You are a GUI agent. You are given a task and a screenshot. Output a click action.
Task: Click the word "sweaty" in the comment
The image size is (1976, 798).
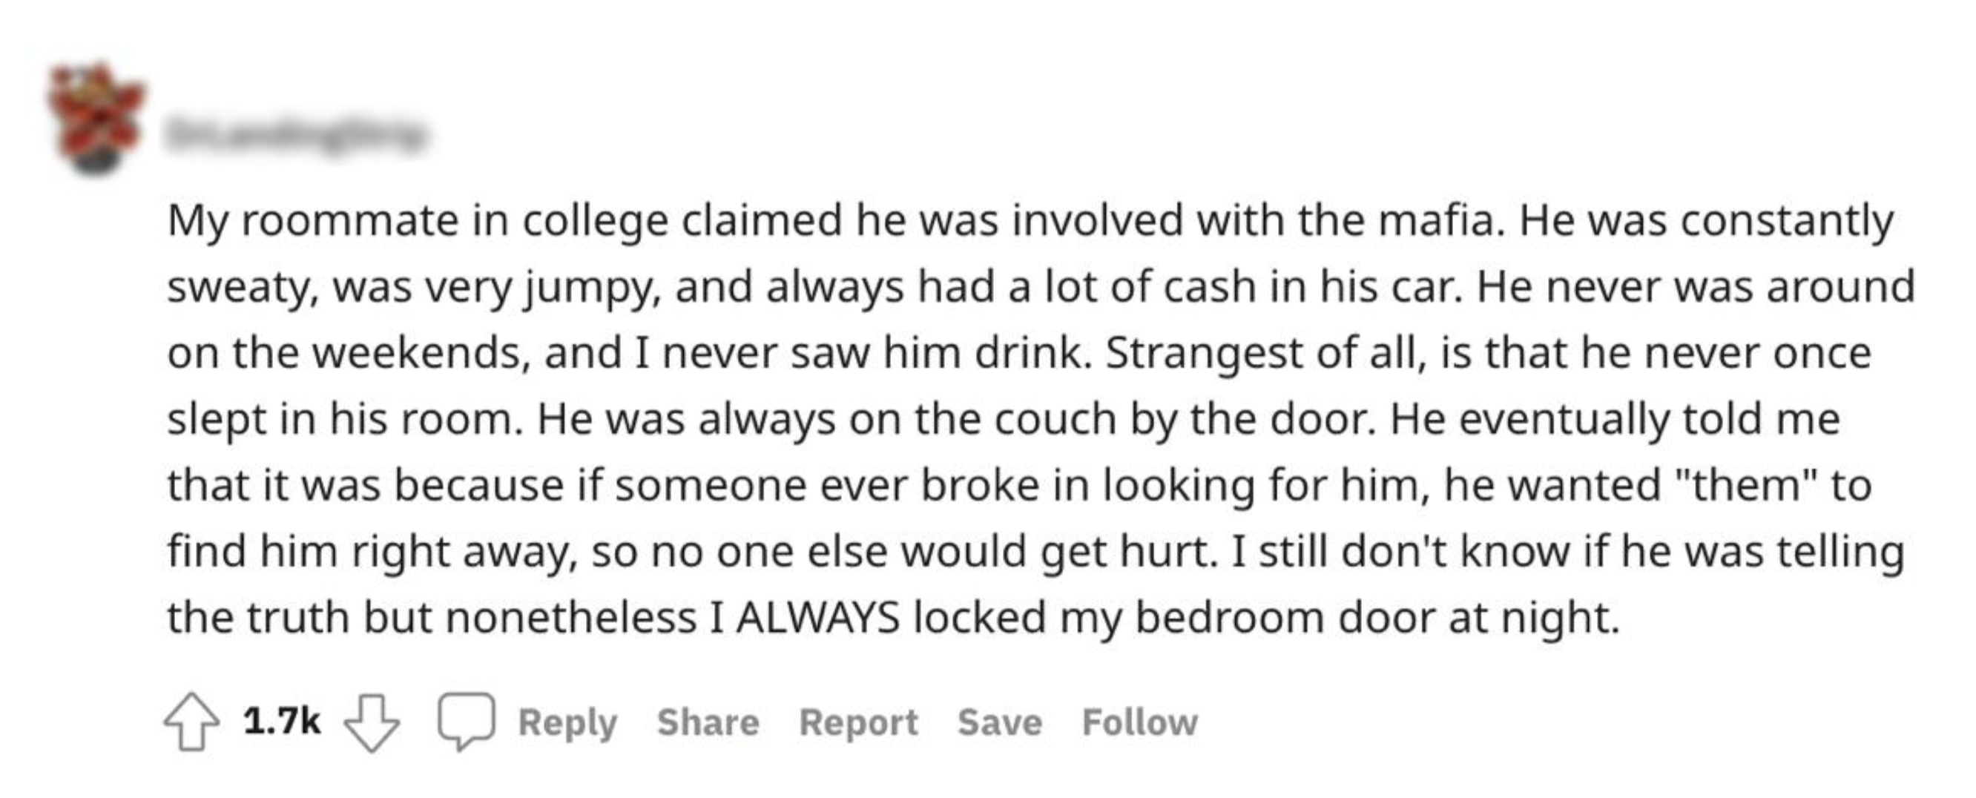coord(242,288)
